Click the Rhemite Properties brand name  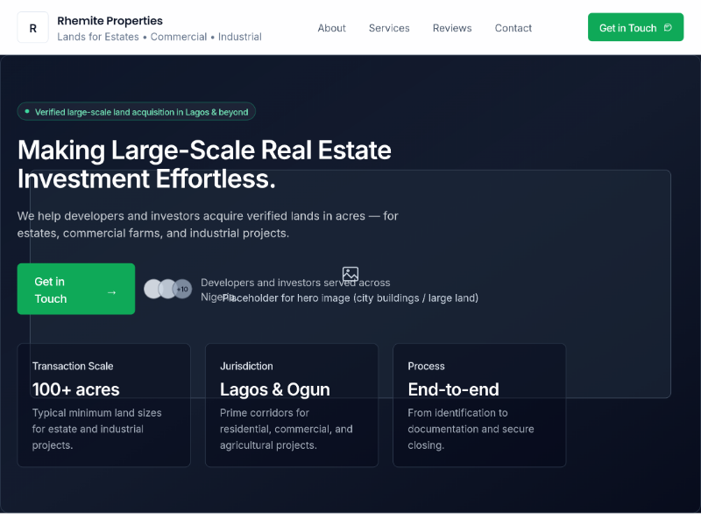[x=110, y=20]
